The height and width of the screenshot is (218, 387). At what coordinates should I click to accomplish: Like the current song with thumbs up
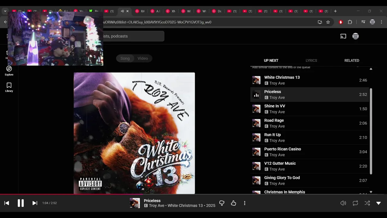(233, 203)
